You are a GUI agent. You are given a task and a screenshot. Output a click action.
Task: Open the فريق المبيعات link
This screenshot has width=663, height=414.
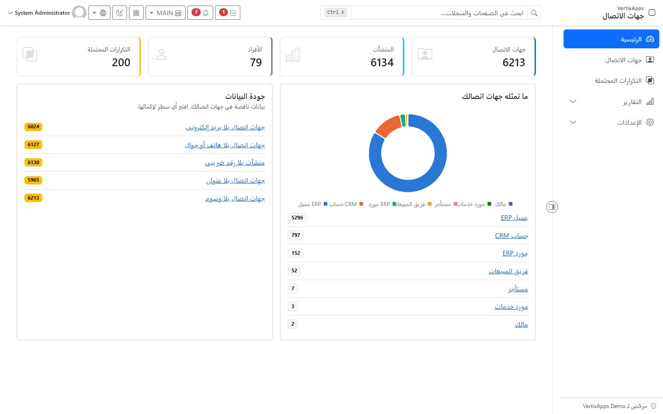pyautogui.click(x=508, y=271)
